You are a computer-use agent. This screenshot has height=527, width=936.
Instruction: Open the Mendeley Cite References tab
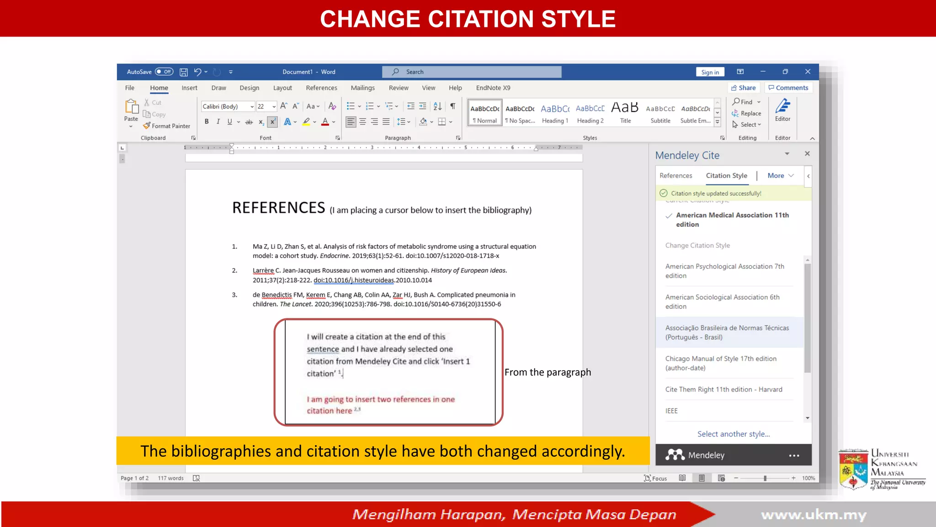(675, 176)
